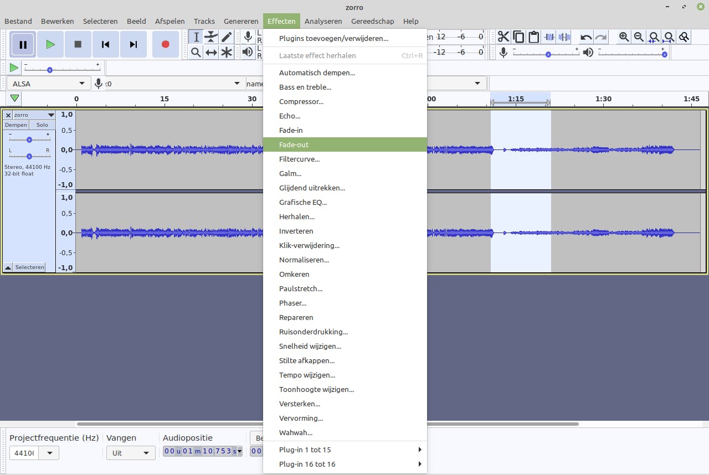Collapse the zorro track with the arrow button
This screenshot has height=475, width=709.
(x=8, y=267)
